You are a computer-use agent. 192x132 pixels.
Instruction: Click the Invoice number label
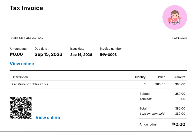click(x=111, y=49)
